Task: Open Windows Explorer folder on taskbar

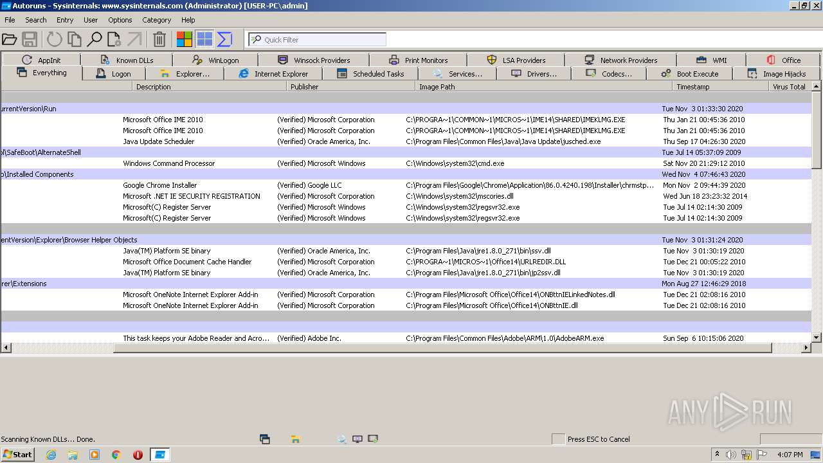Action: point(73,455)
